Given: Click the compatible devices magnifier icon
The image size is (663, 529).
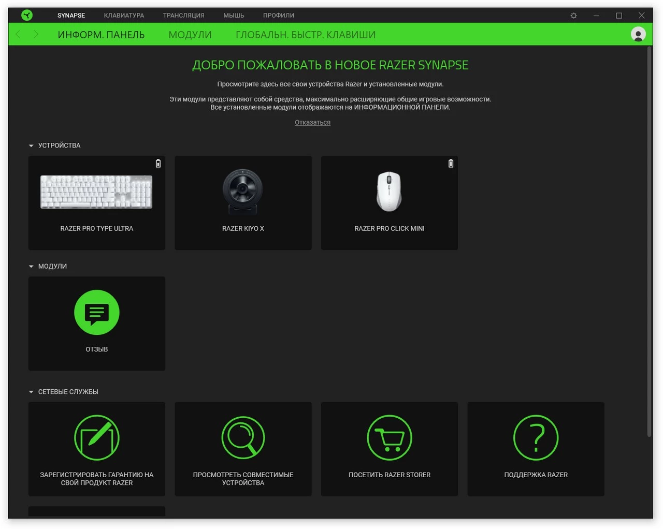Looking at the screenshot, I should pos(243,438).
